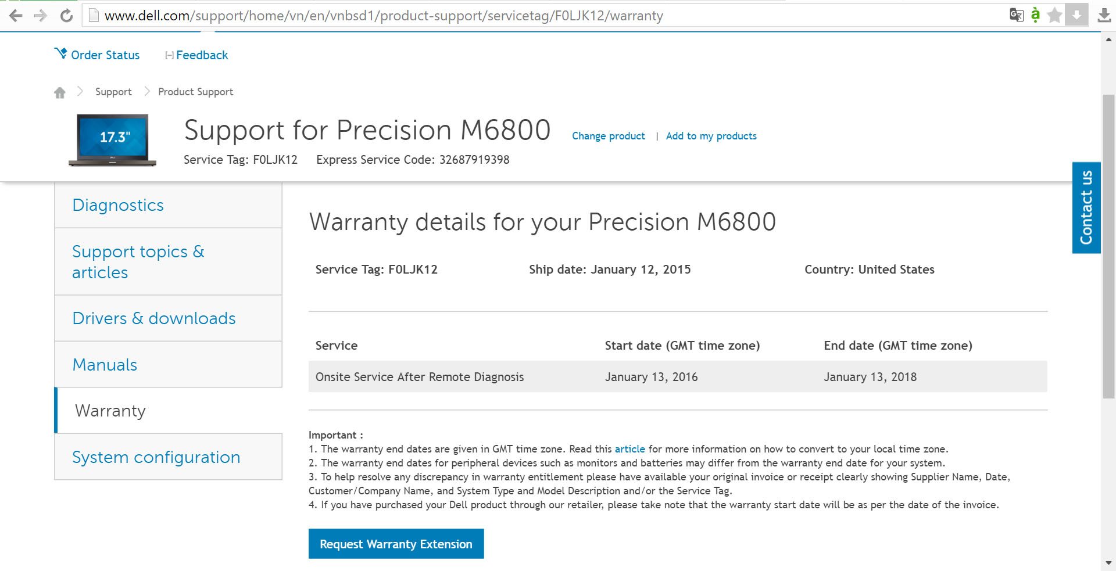
Task: Click the address bar URL field
Action: coord(384,16)
